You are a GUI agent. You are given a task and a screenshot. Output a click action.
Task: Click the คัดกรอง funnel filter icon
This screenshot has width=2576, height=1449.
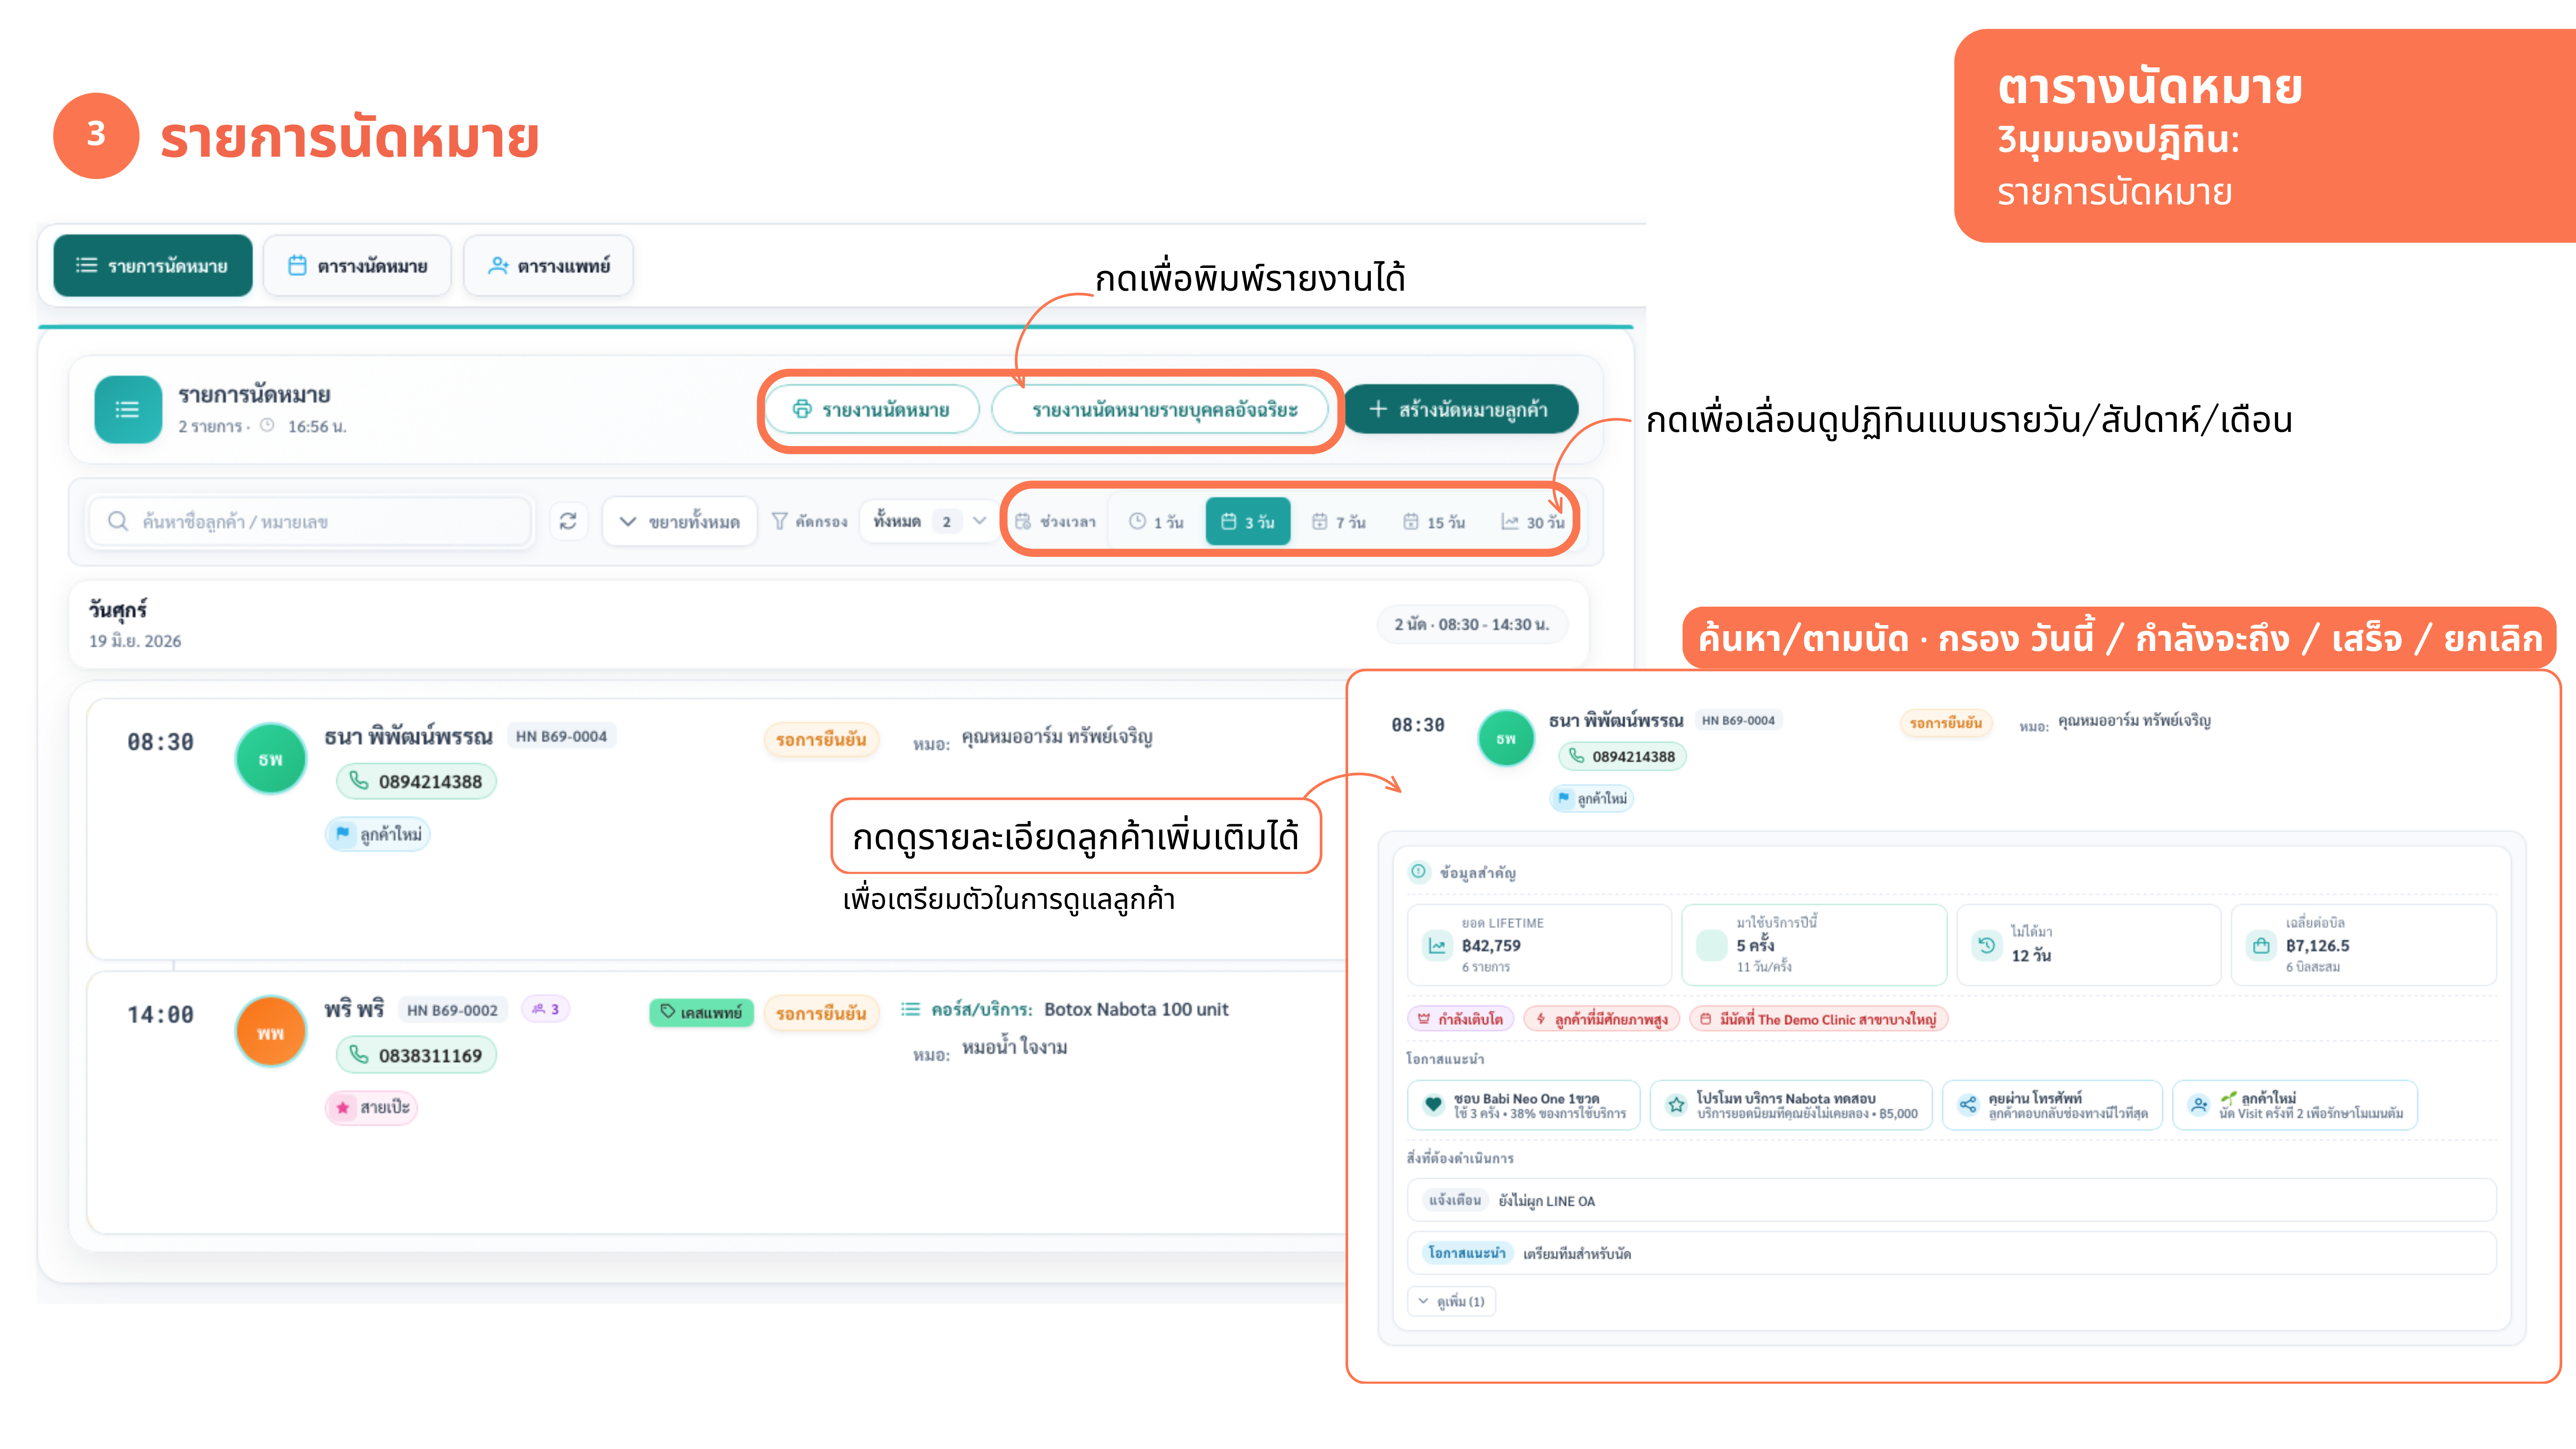pyautogui.click(x=780, y=521)
